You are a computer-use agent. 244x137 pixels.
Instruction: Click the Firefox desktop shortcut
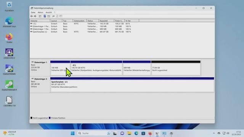(x=9, y=38)
